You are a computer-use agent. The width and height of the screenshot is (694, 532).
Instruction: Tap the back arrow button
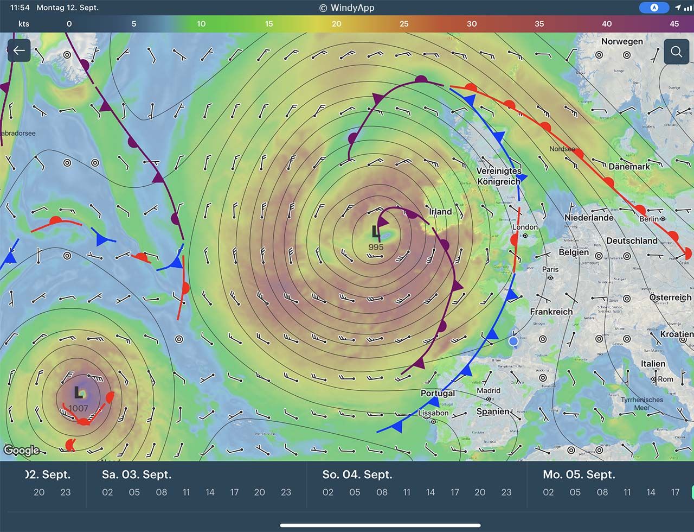[x=19, y=50]
